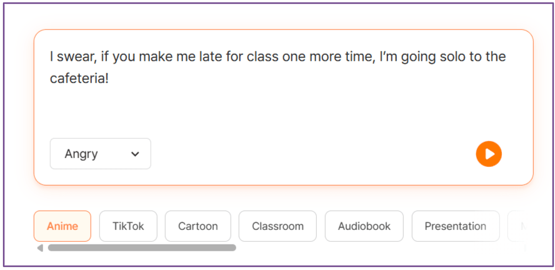The width and height of the screenshot is (555, 270).
Task: Choose the Cartoon category chip
Action: coord(197,226)
